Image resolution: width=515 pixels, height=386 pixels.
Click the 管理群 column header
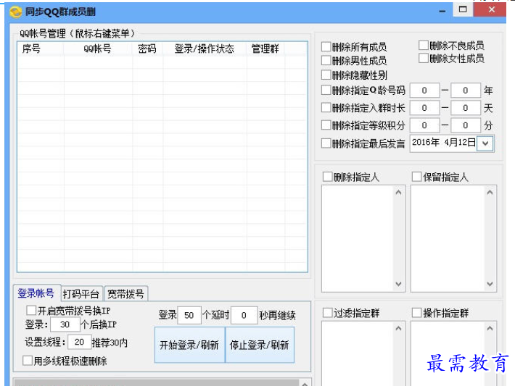265,49
